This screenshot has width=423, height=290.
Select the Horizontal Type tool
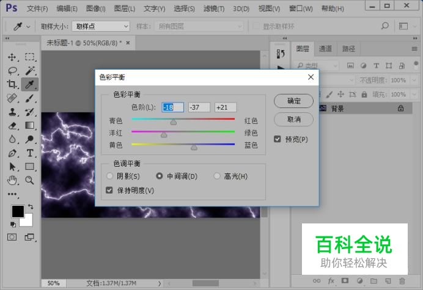tap(30, 153)
